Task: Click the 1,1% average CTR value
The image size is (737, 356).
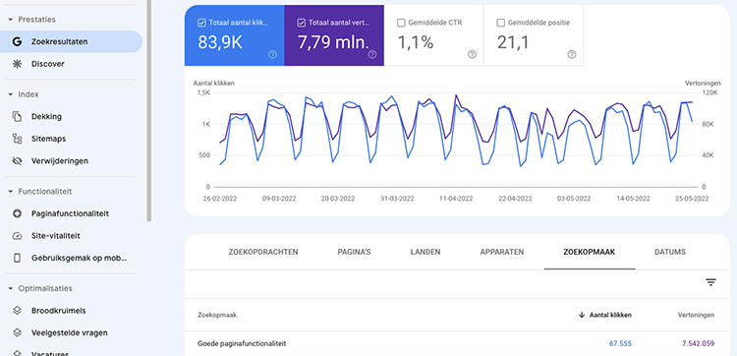Action: [415, 43]
